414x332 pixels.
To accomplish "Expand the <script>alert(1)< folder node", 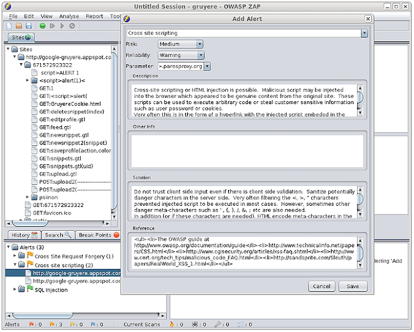I will (27, 80).
